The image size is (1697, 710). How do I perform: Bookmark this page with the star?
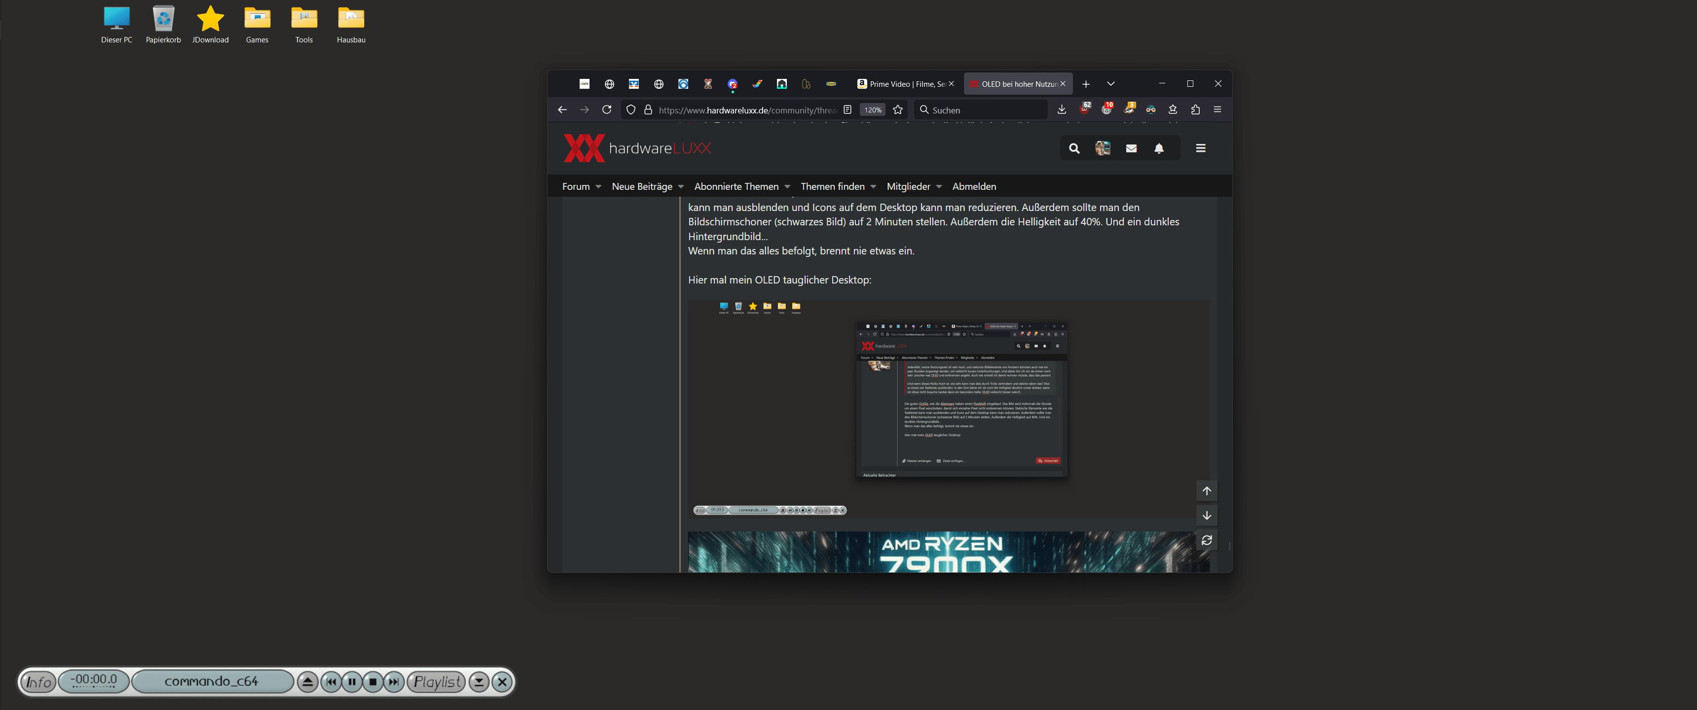(x=898, y=110)
